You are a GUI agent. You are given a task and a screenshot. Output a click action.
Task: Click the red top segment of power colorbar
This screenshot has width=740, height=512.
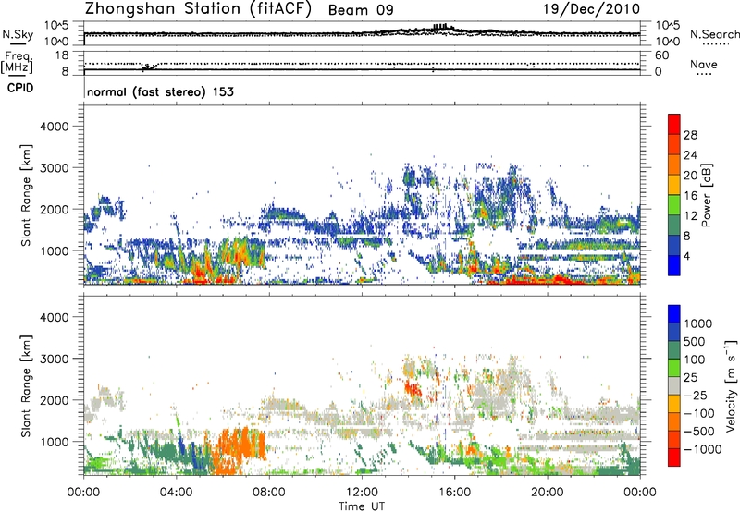pyautogui.click(x=674, y=124)
